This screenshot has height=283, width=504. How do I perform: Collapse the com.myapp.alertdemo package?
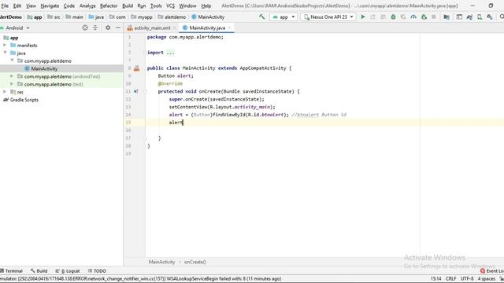click(x=12, y=61)
